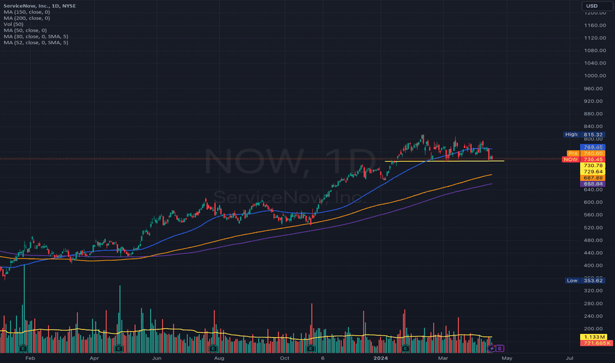Click the yellow 1.133M volume average label
Screen dimensions: 615x363
pyautogui.click(x=593, y=337)
